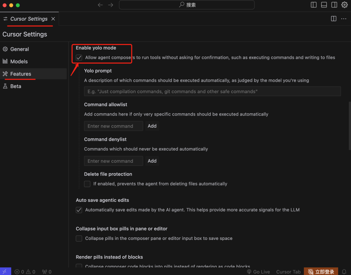Click the forward navigation arrow
351x275 pixels.
point(110,5)
